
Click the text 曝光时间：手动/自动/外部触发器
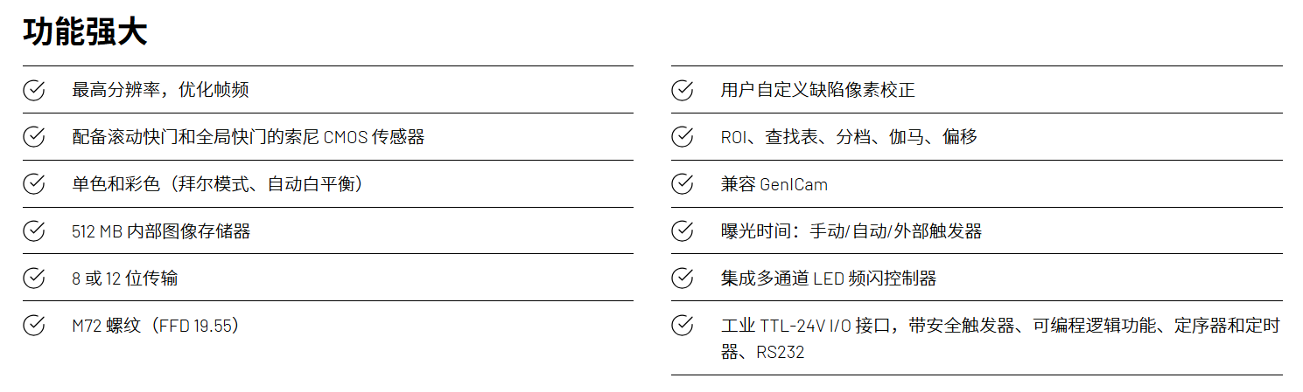(851, 231)
